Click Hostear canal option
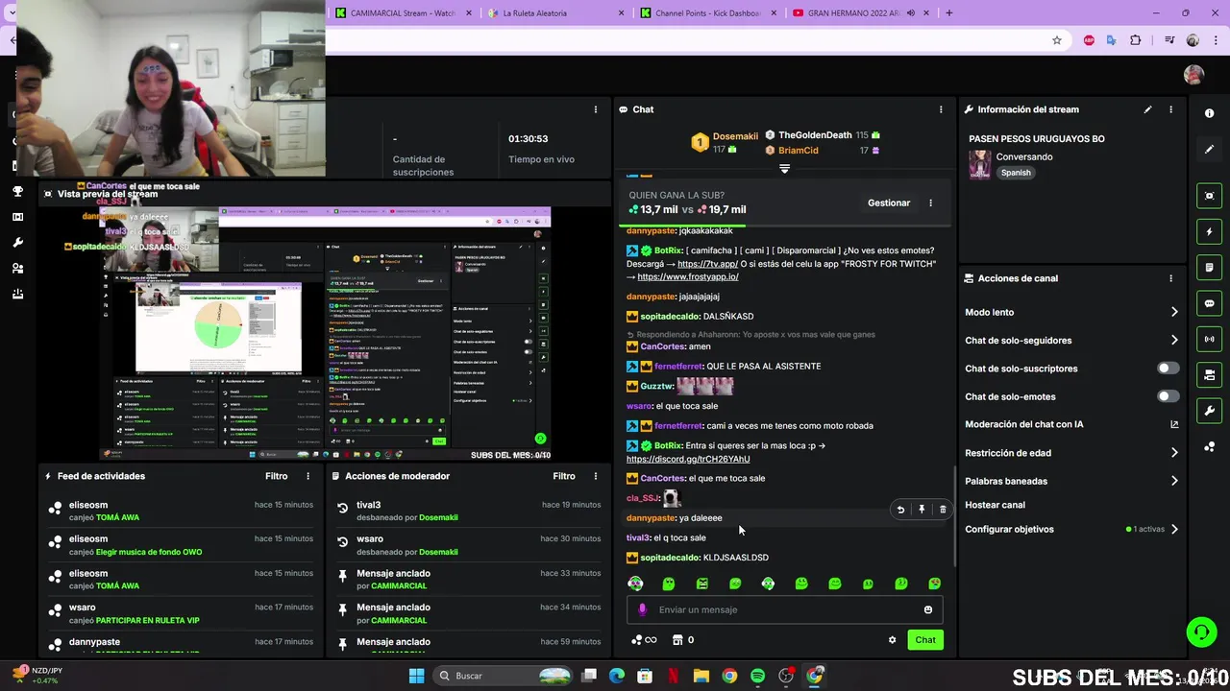This screenshot has height=691, width=1230. (995, 505)
